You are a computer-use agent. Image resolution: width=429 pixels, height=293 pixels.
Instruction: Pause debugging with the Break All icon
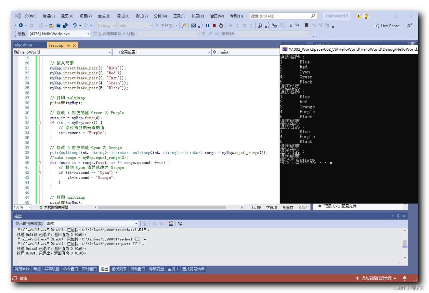point(207,25)
